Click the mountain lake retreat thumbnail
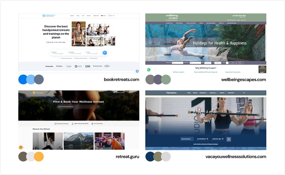Viewport: 285px width, 175px height. pyautogui.click(x=79, y=141)
